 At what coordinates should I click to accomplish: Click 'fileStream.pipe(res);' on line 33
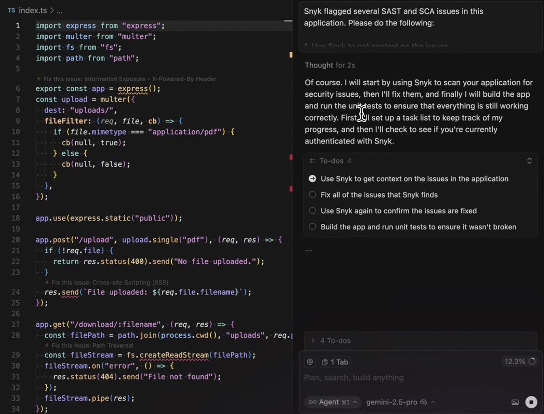click(x=89, y=398)
